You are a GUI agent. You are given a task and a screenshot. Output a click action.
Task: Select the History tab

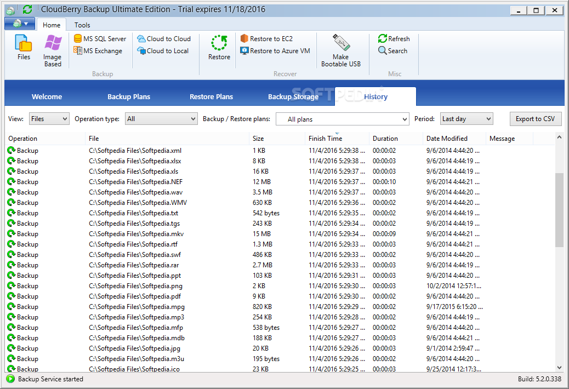pyautogui.click(x=375, y=97)
